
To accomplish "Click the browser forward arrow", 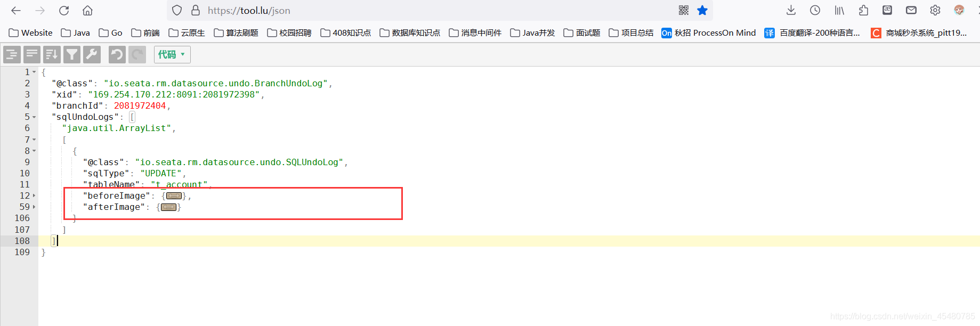I will [40, 10].
